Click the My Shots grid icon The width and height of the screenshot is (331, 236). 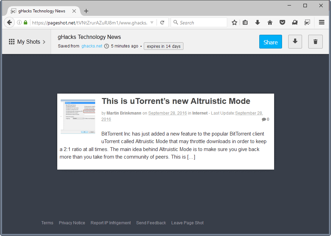click(x=11, y=42)
